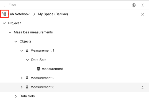Collapse all using top-right collapse arrows icon
This screenshot has height=105, width=149.
tap(142, 5)
